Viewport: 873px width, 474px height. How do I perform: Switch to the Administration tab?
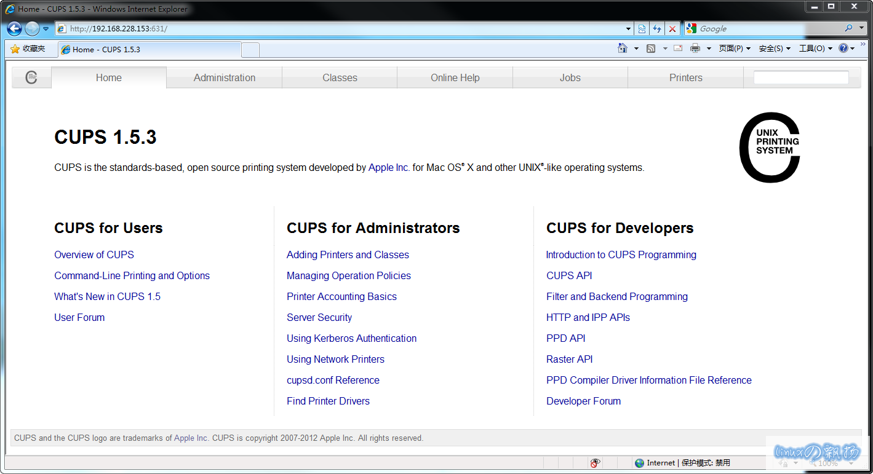click(225, 77)
